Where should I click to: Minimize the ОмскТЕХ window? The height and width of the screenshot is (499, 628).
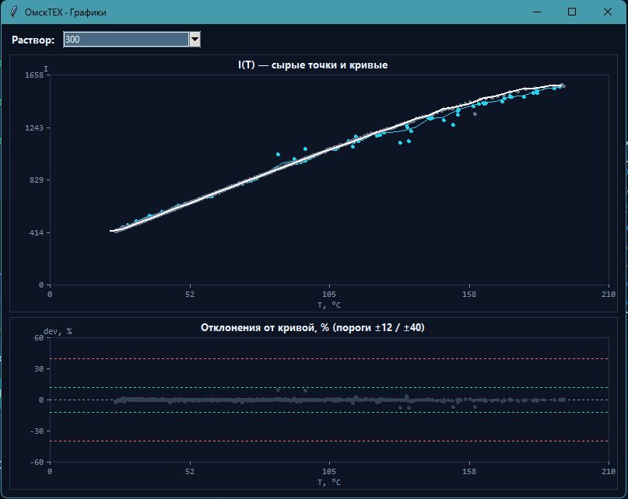pos(537,12)
